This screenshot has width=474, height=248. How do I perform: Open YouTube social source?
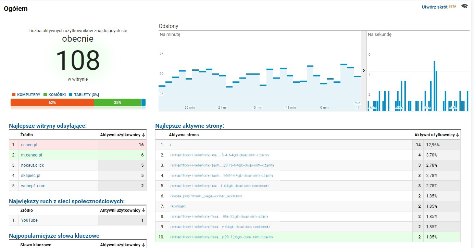(29, 220)
